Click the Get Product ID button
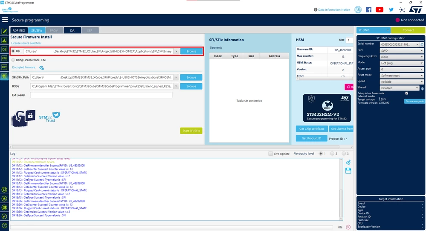The width and height of the screenshot is (426, 231). pyautogui.click(x=311, y=138)
